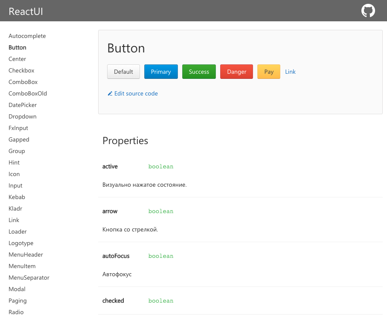Viewport: 387px width, 315px height.
Task: Open the Icon component page
Action: (14, 174)
